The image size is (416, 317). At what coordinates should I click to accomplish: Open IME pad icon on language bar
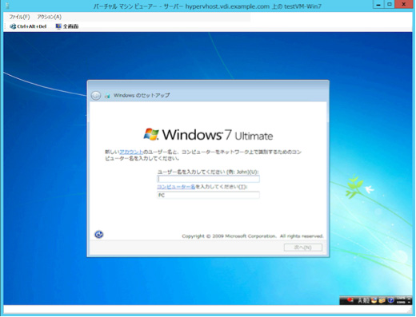374,300
